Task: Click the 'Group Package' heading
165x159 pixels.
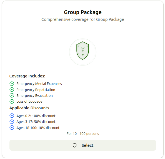Action: pyautogui.click(x=83, y=12)
